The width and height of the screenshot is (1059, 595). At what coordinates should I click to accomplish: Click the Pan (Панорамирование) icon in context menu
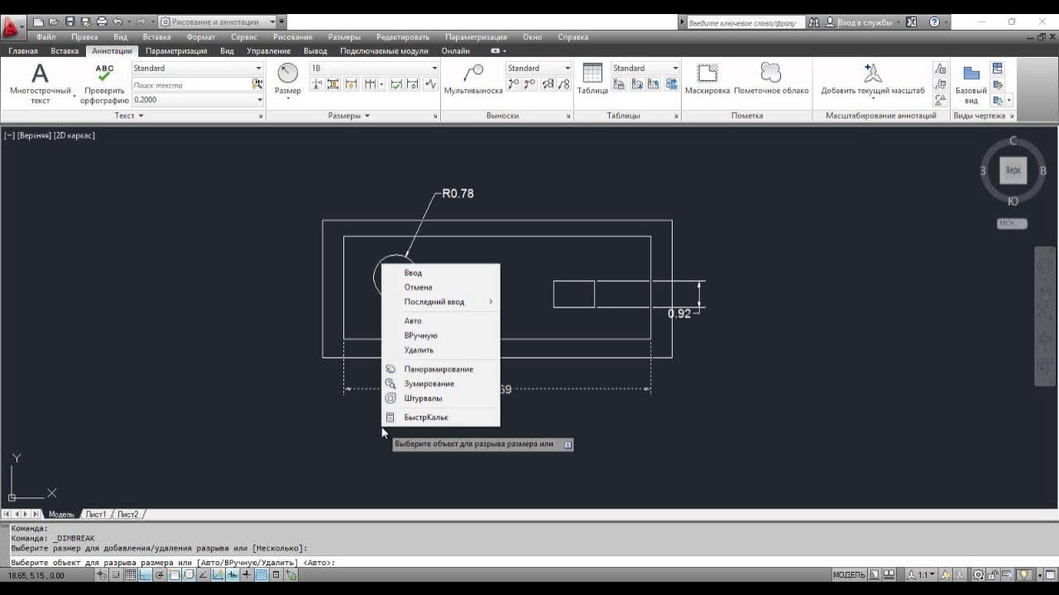click(x=391, y=369)
